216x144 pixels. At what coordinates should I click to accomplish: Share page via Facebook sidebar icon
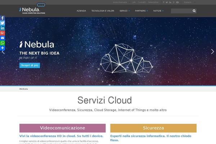coord(3,18)
